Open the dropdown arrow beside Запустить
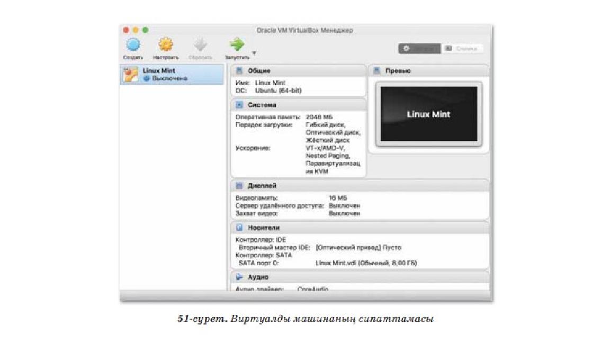The height and width of the screenshot is (343, 610). tap(254, 53)
